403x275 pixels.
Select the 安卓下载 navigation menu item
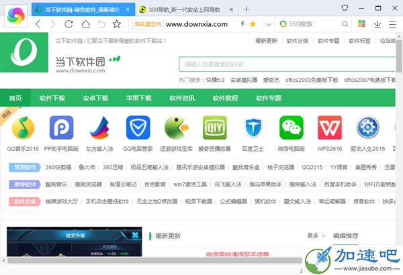coord(95,98)
